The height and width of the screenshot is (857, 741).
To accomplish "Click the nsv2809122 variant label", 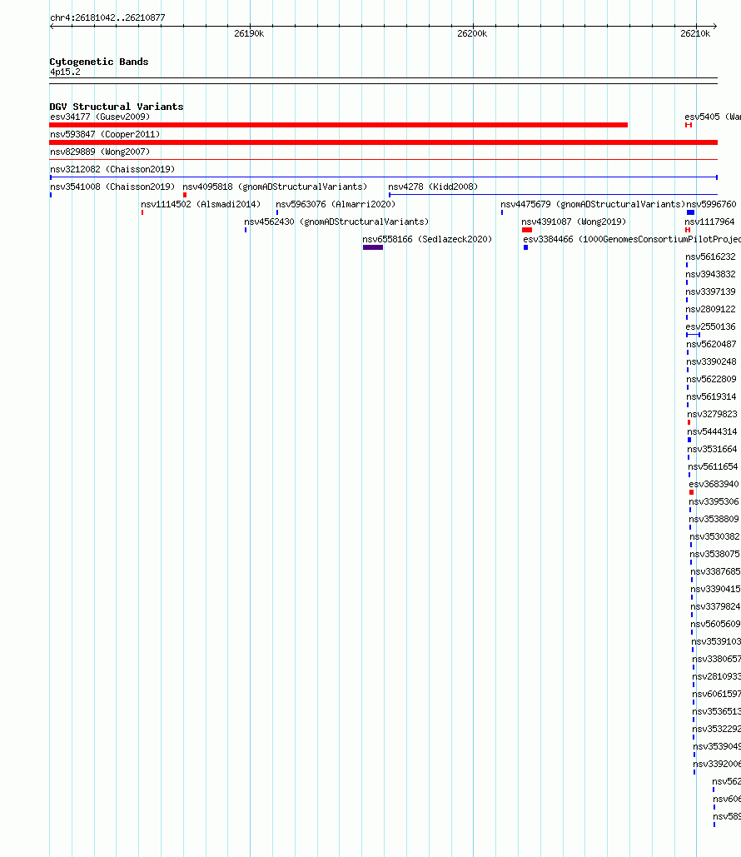I will [x=711, y=309].
